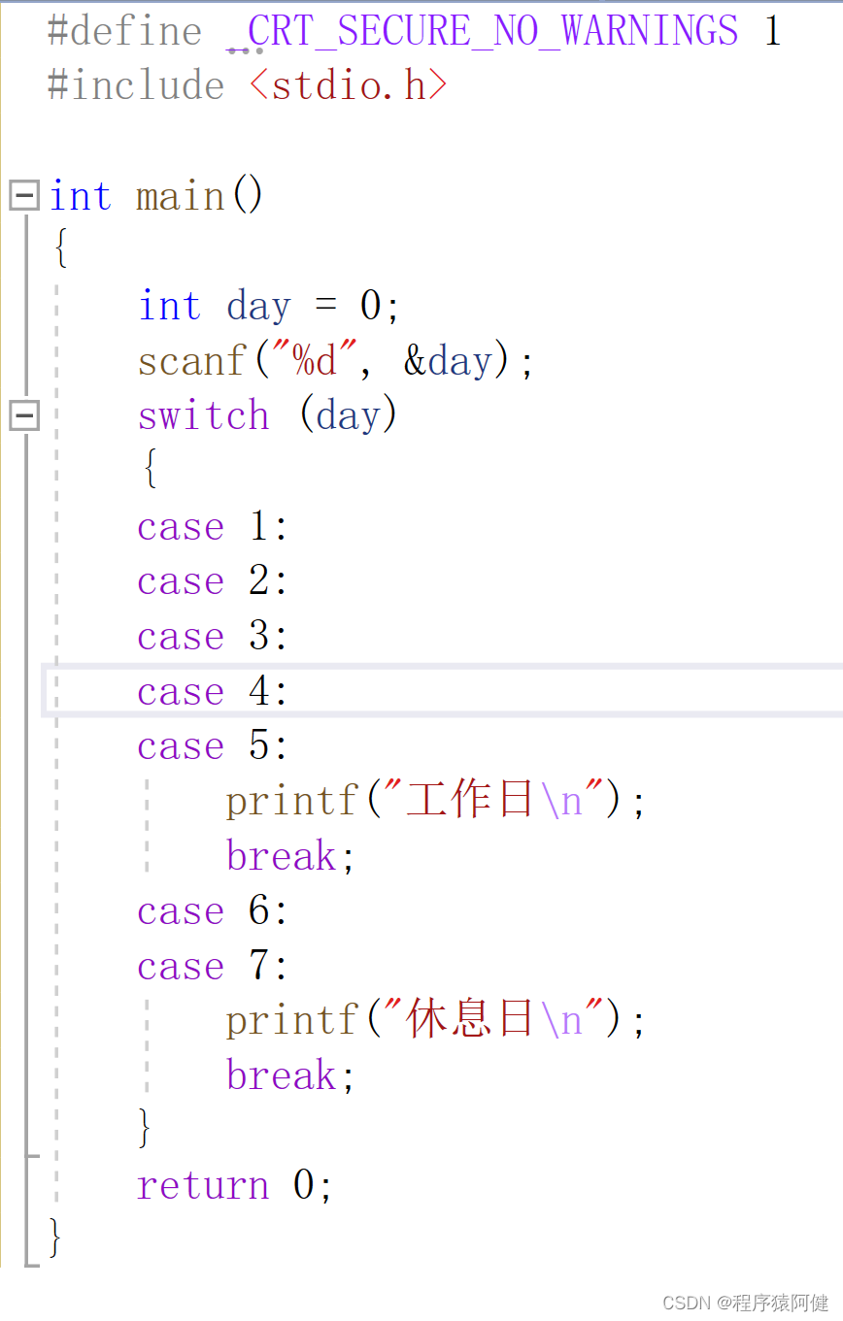
Task: Click the #include directive keyword
Action: (136, 85)
